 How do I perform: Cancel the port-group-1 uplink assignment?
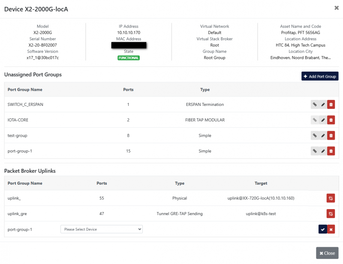click(331, 229)
